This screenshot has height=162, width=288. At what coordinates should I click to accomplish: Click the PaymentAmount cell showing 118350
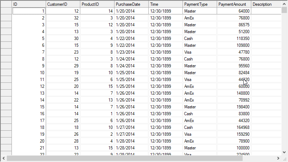[x=234, y=39]
